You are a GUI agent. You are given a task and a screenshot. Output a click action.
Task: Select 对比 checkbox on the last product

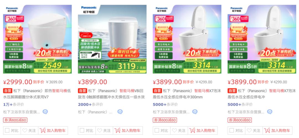232,131
